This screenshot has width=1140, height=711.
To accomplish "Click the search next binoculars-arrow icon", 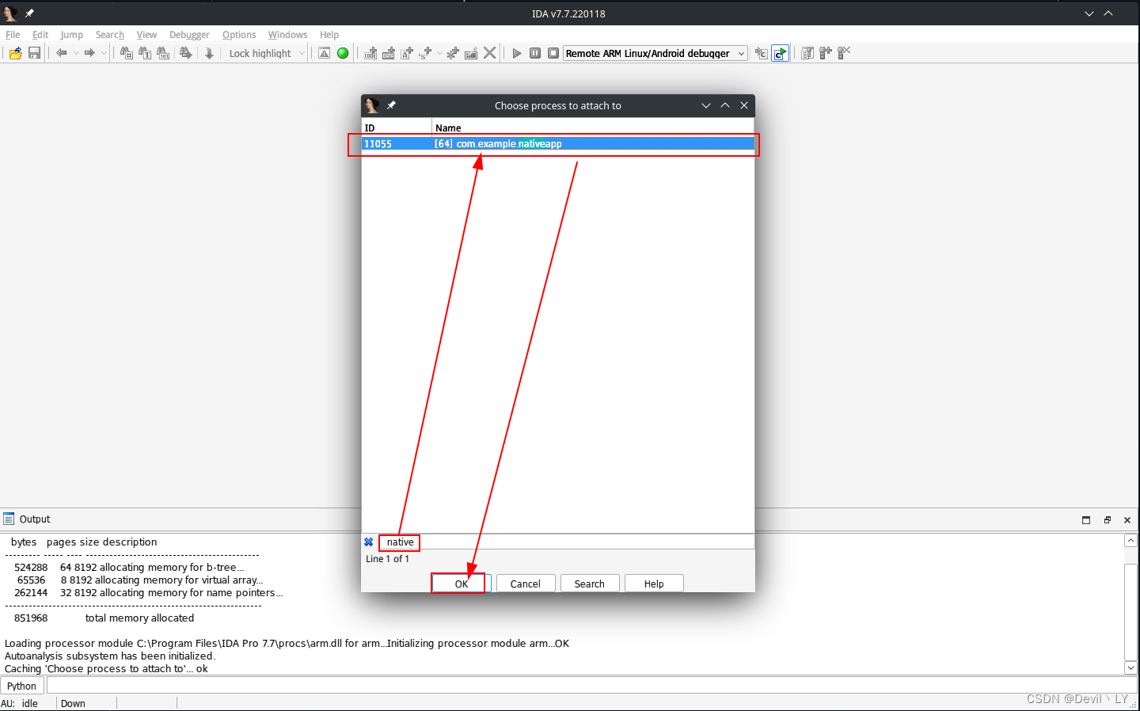I will (186, 53).
